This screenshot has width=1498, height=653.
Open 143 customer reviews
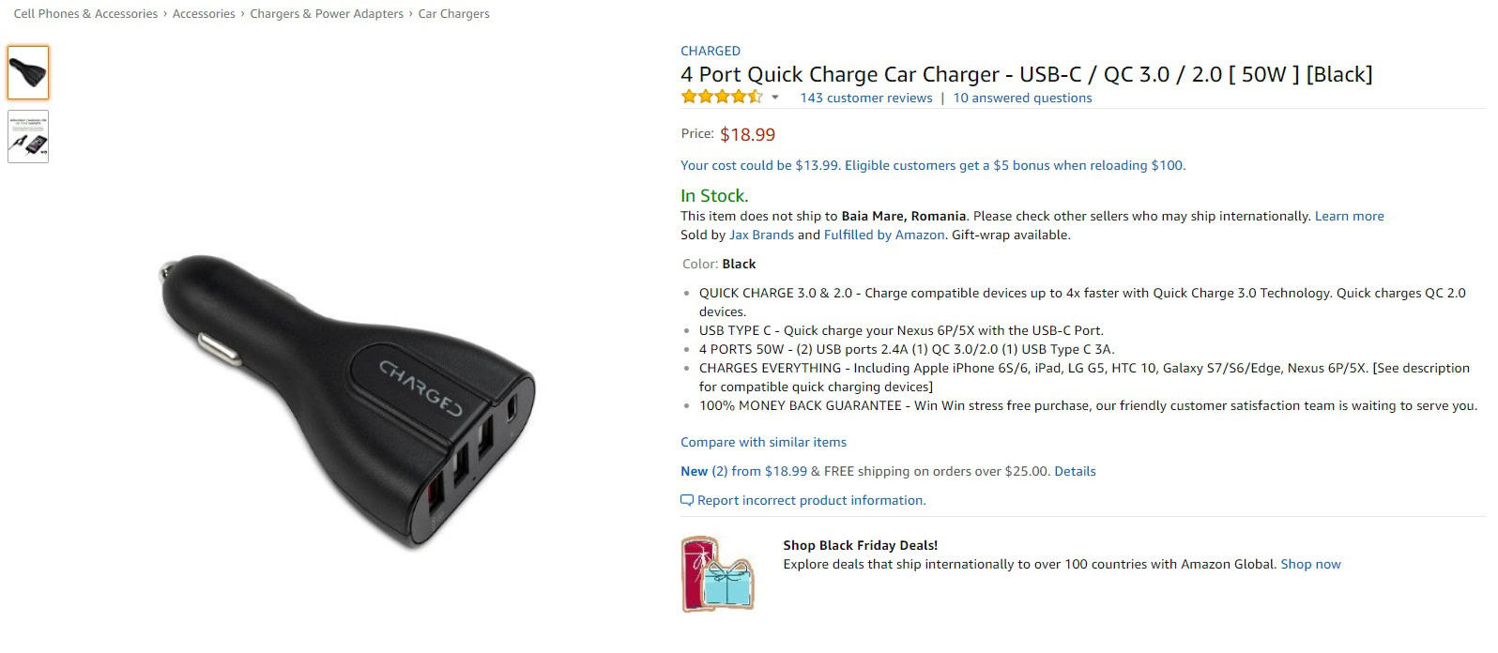(865, 98)
